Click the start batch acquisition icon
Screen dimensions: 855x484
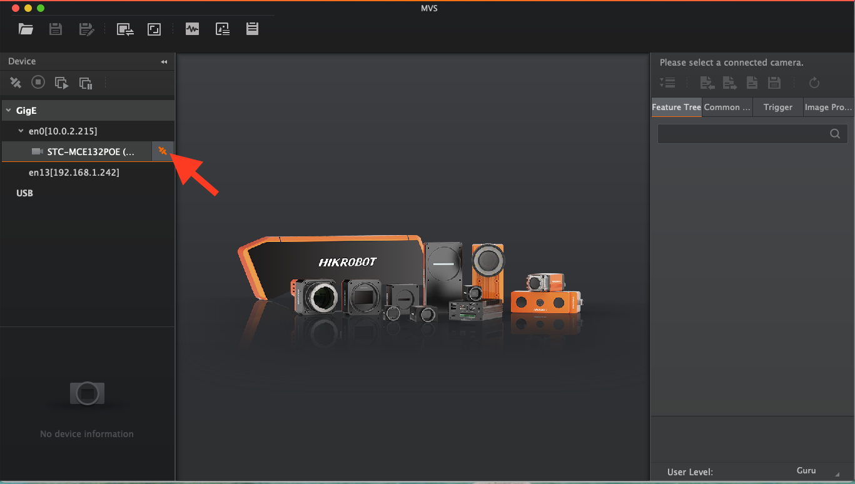point(61,83)
